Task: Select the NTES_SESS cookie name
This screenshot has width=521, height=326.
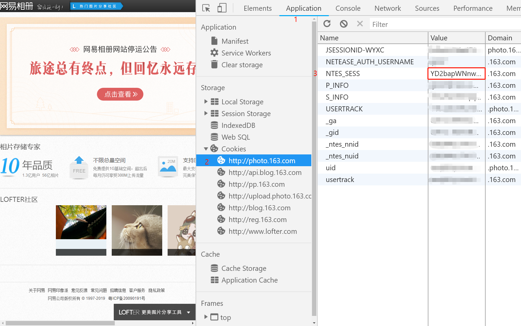Action: point(343,73)
